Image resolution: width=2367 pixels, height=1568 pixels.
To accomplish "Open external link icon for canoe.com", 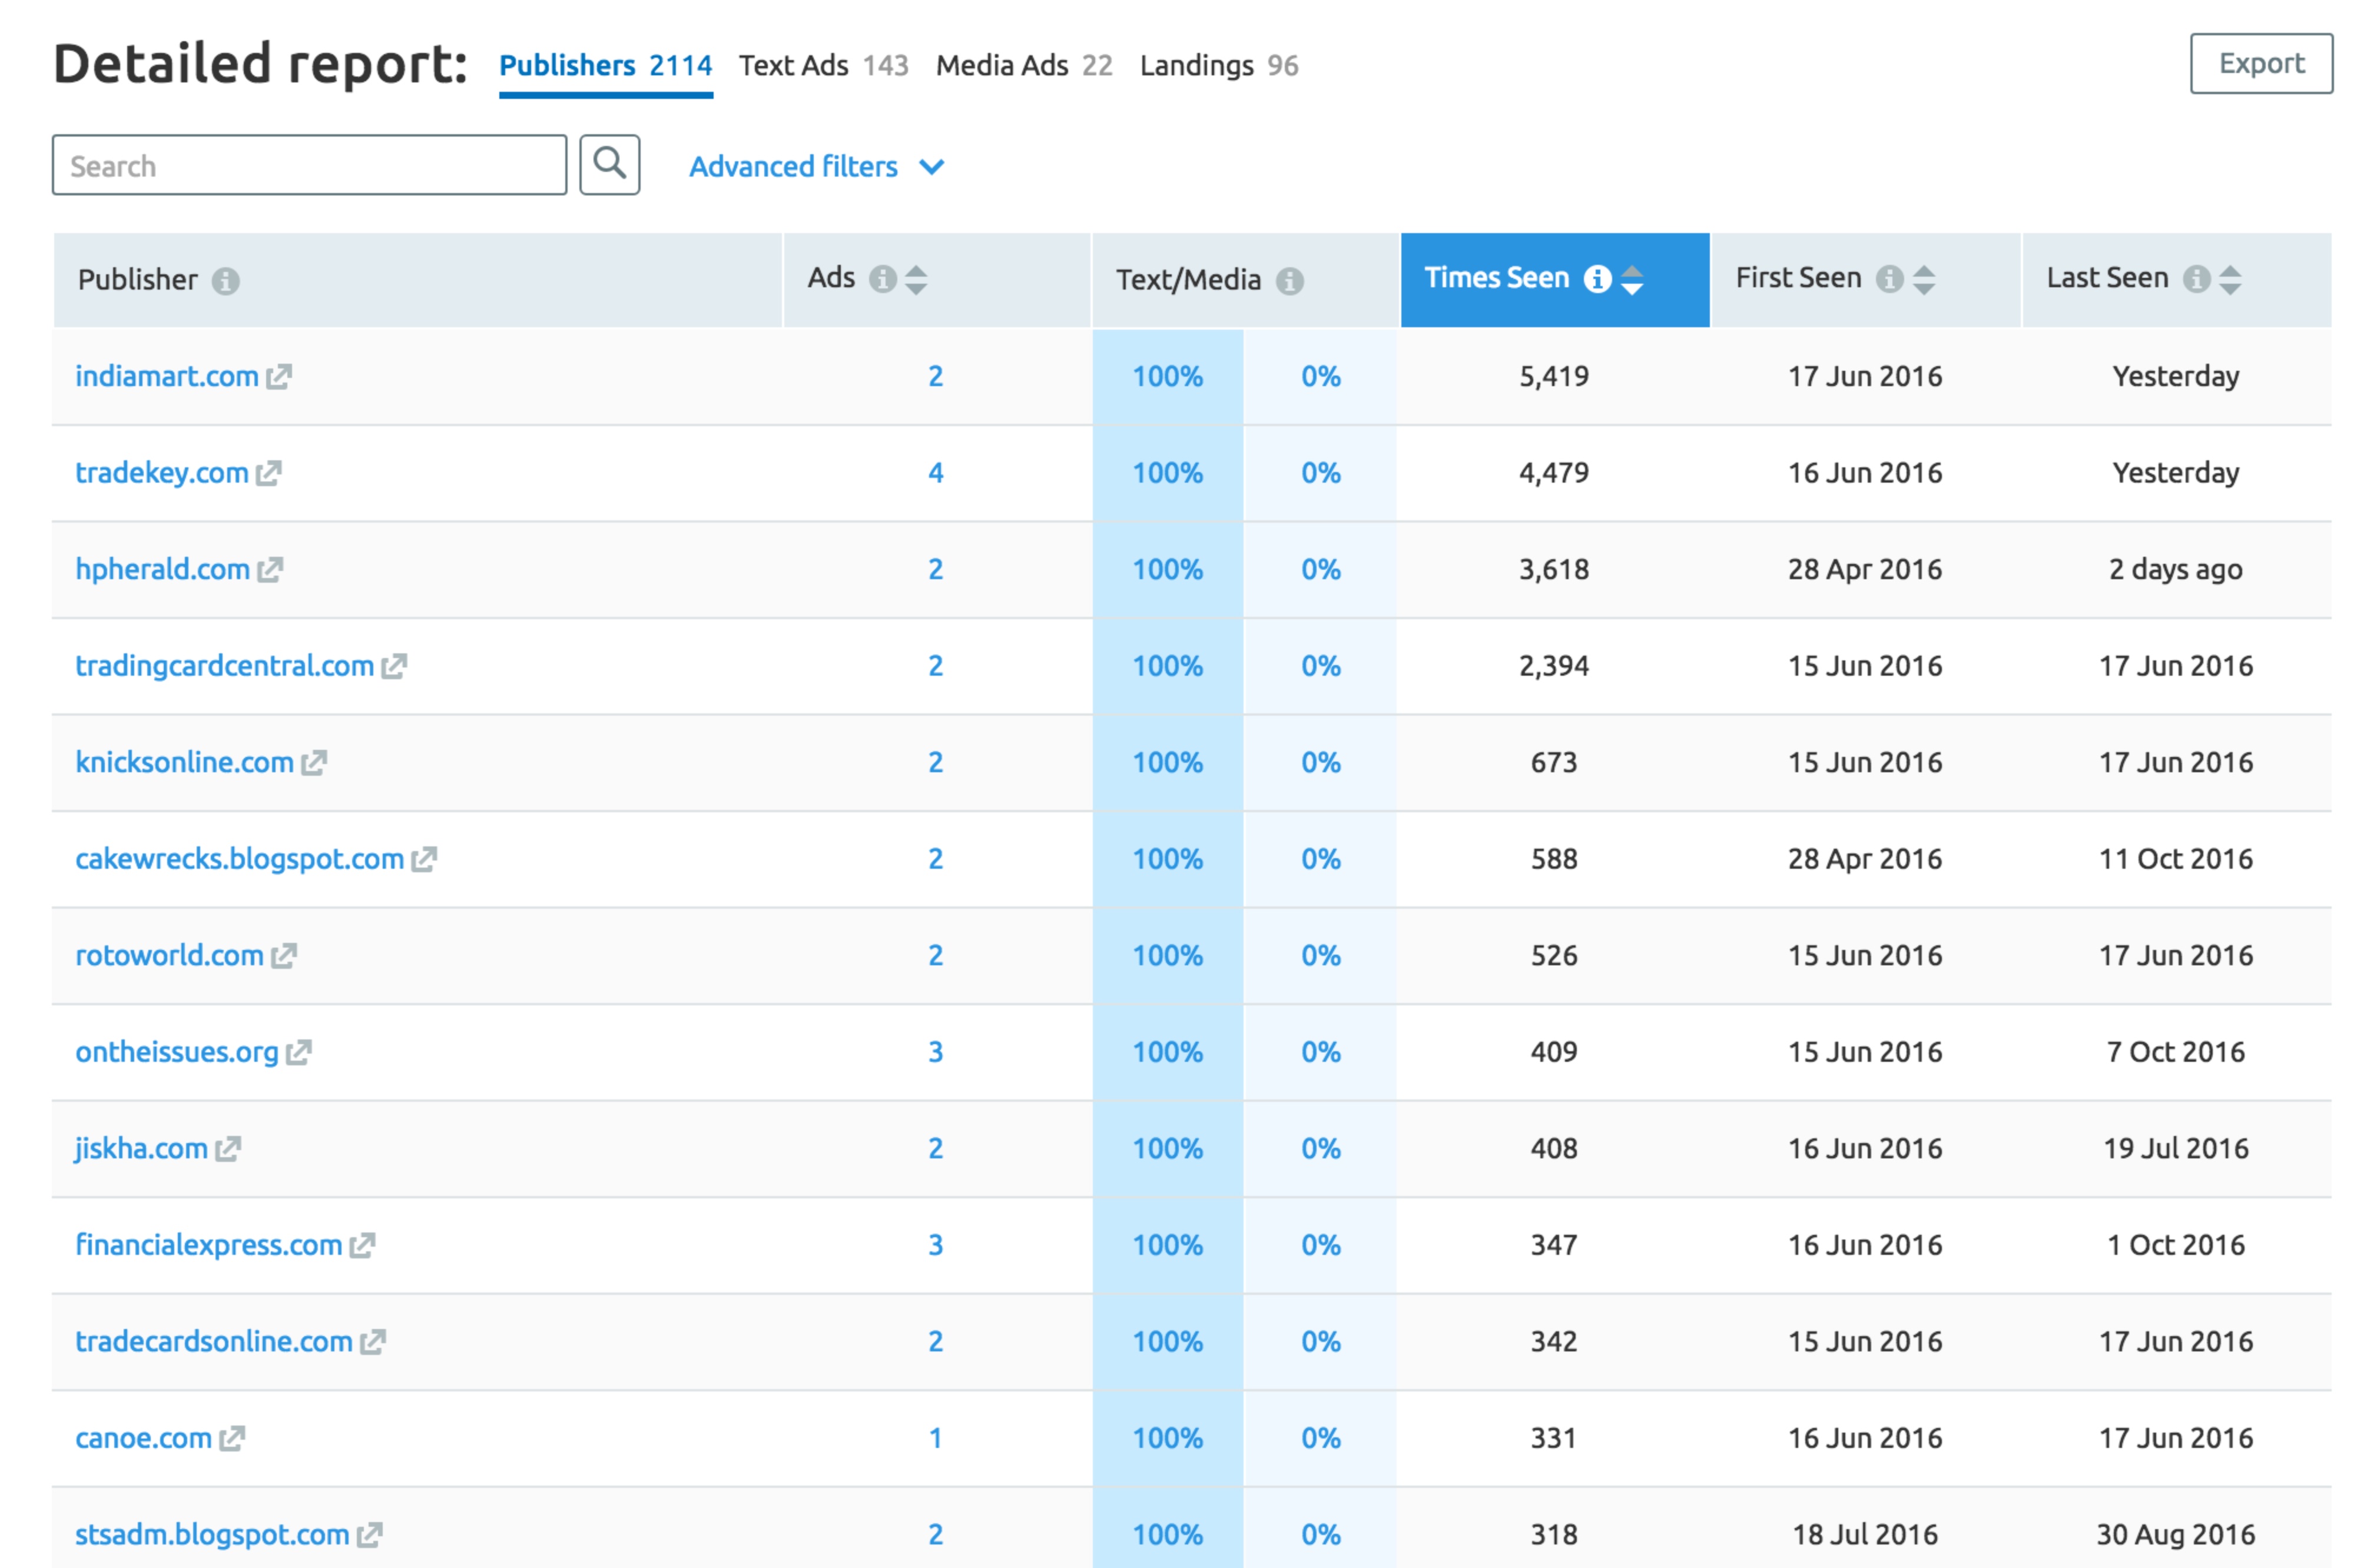I will click(232, 1437).
